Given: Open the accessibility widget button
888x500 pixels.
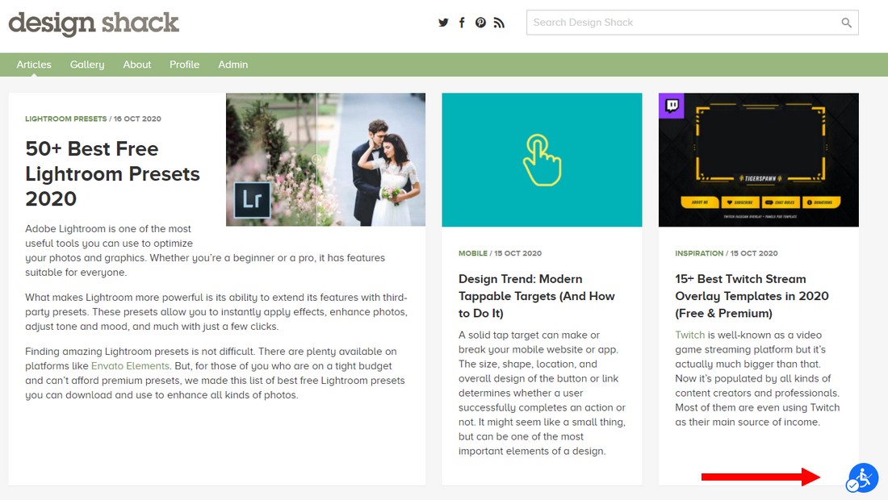Looking at the screenshot, I should [x=862, y=478].
